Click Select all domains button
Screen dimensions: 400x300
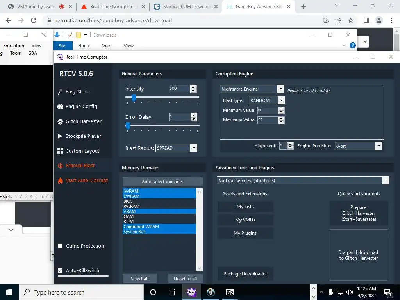139,279
